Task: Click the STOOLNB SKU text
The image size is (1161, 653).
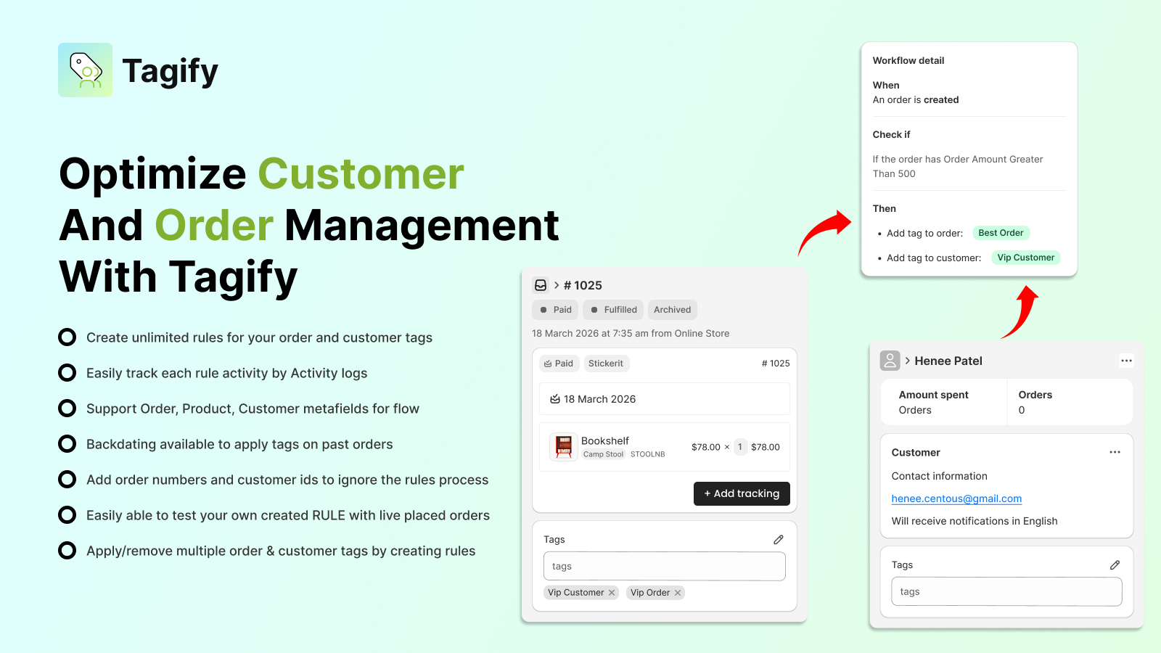Action: [647, 454]
